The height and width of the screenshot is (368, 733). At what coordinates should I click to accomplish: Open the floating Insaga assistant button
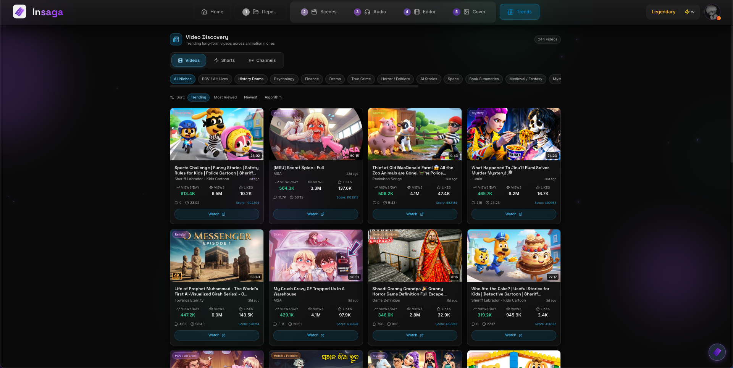717,352
